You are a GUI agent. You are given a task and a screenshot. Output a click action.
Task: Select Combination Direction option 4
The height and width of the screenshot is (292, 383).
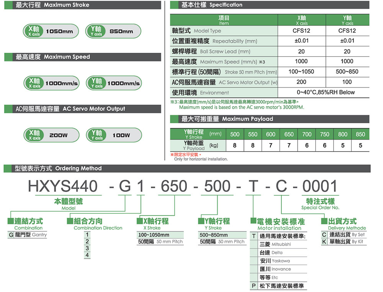click(x=87, y=255)
